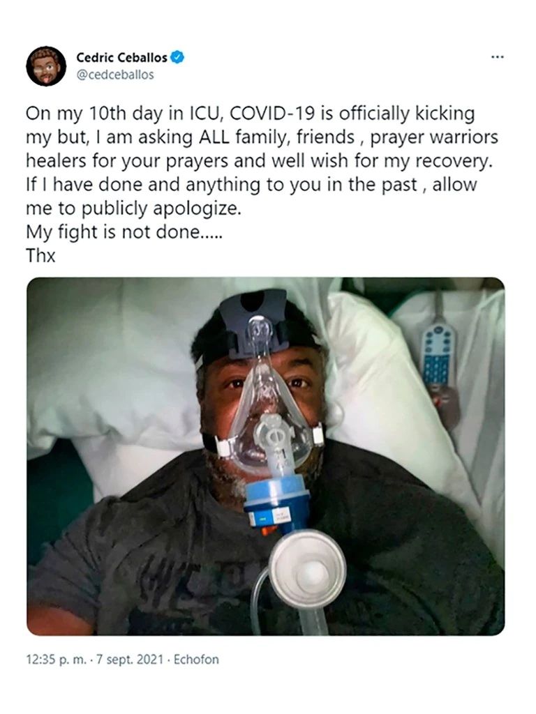Click the "My fight is not done" line
This screenshot has height=714, width=536.
tap(124, 231)
